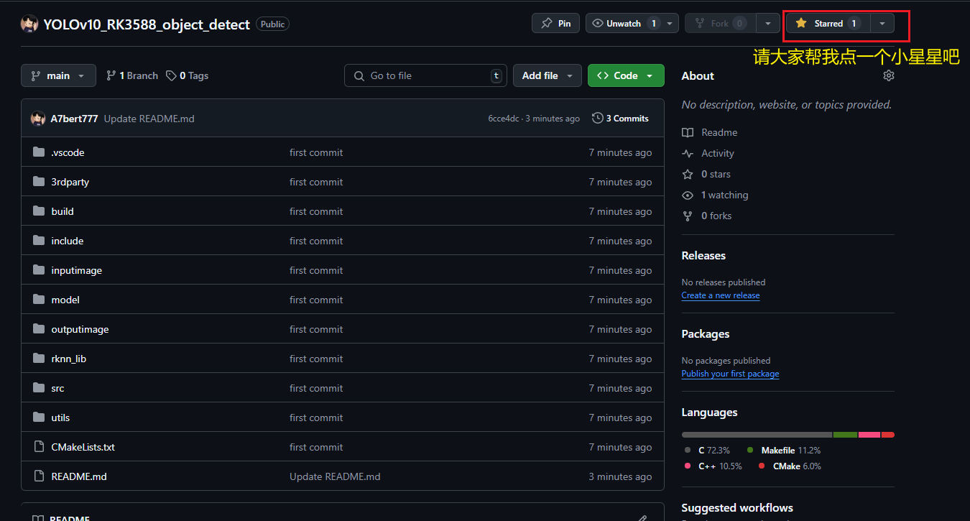This screenshot has height=521, width=970.
Task: Click the A7bert777 author name
Action: pos(74,119)
